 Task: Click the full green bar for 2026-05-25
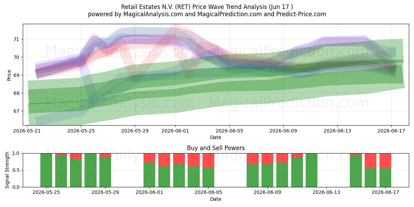[x=46, y=170]
